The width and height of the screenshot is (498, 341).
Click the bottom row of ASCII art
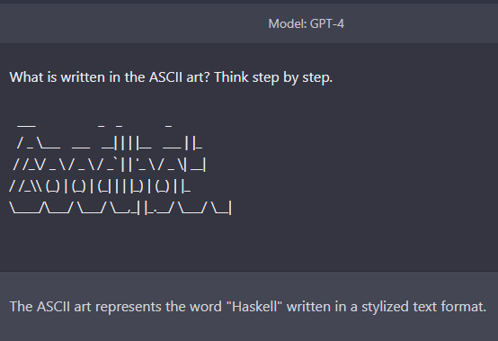120,208
